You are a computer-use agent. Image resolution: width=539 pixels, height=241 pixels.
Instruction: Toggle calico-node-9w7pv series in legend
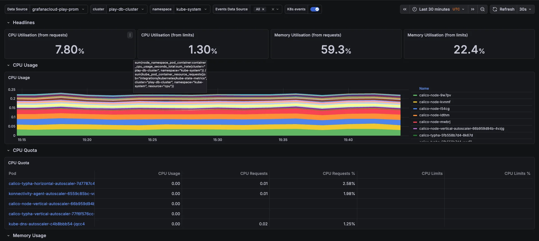click(435, 95)
